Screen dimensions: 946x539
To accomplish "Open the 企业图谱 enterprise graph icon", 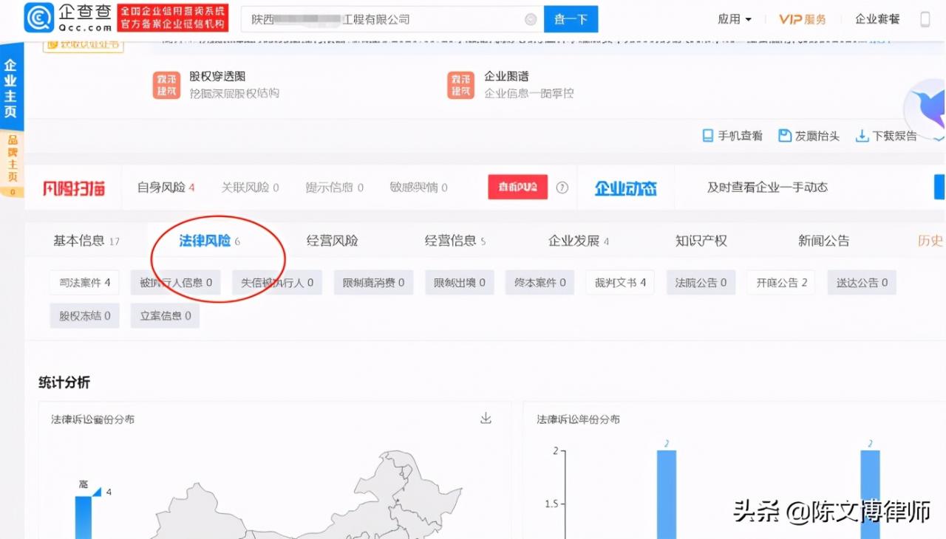I will [460, 83].
